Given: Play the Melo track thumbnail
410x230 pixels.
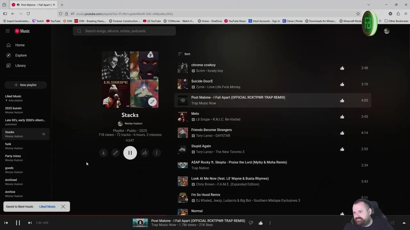Looking at the screenshot, I should pos(183,117).
